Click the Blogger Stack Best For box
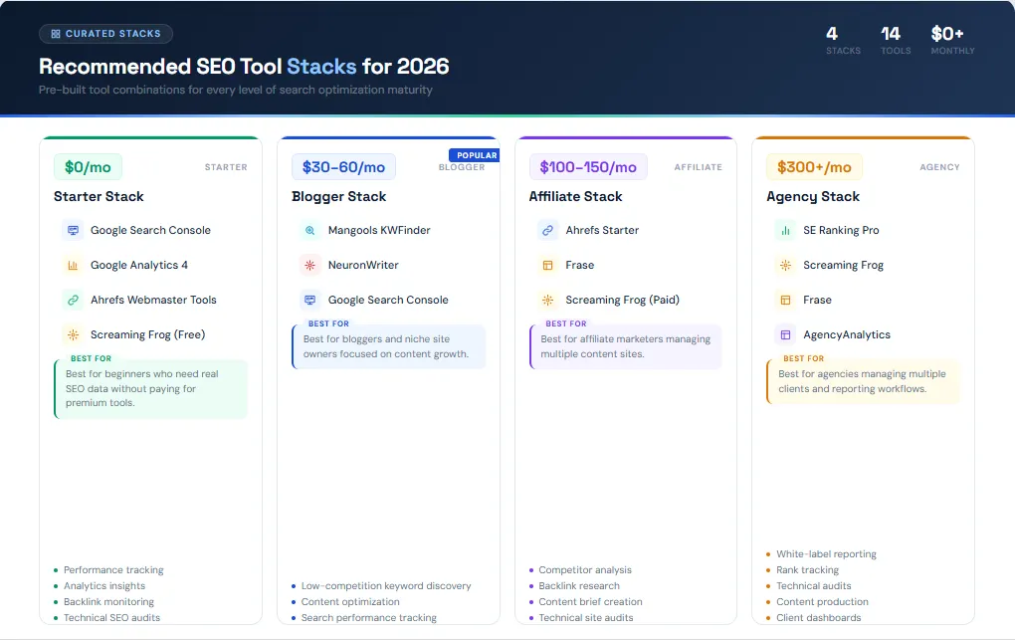 [389, 346]
